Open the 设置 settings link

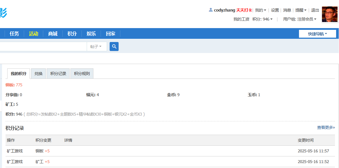coord(275,10)
